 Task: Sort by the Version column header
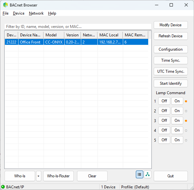point(72,35)
